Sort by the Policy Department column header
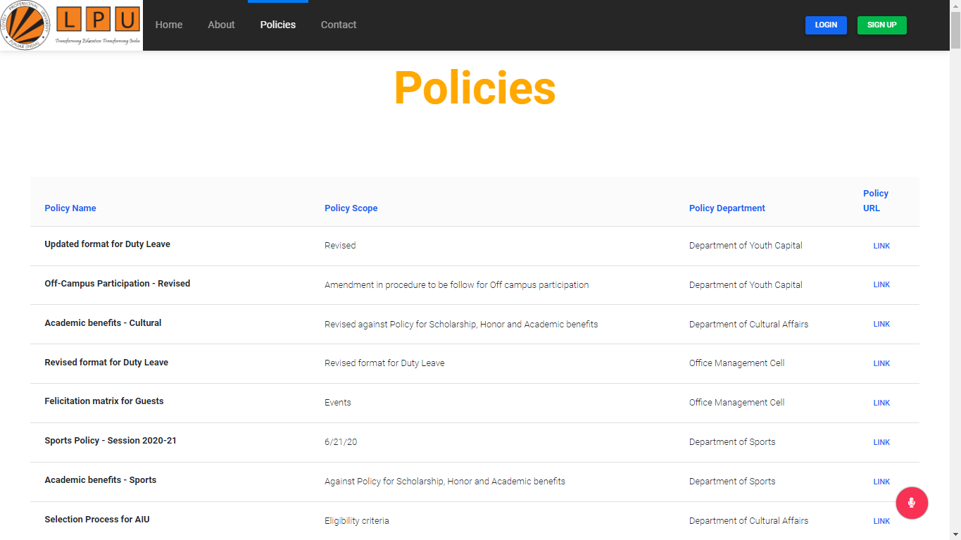This screenshot has width=961, height=540. pos(727,208)
